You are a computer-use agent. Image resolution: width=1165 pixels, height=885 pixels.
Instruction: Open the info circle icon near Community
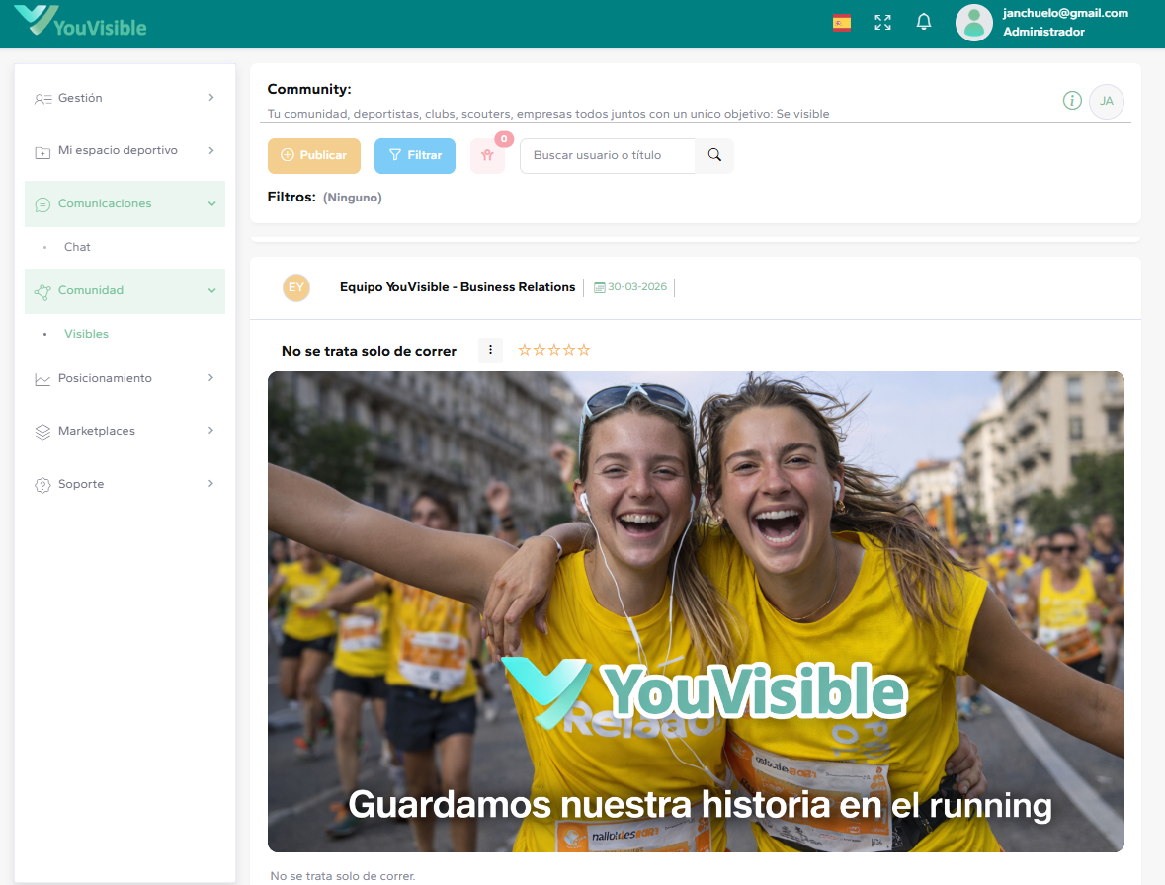coord(1071,100)
